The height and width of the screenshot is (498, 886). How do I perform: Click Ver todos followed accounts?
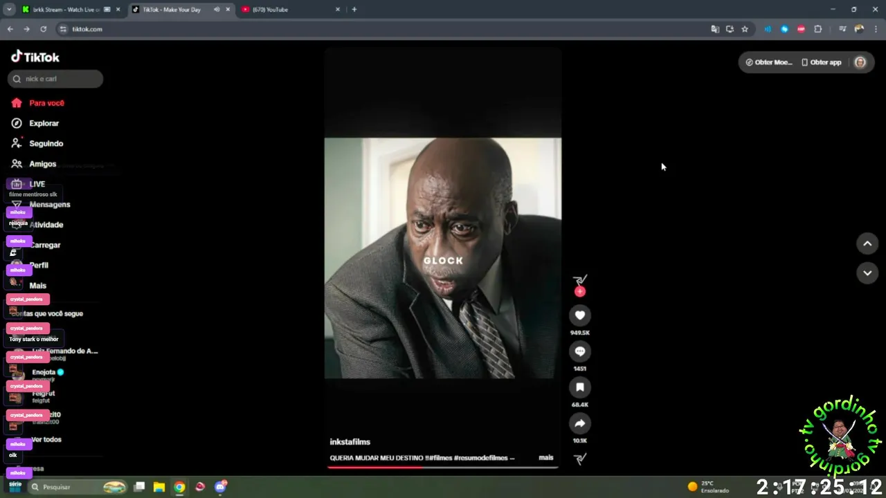coord(46,440)
